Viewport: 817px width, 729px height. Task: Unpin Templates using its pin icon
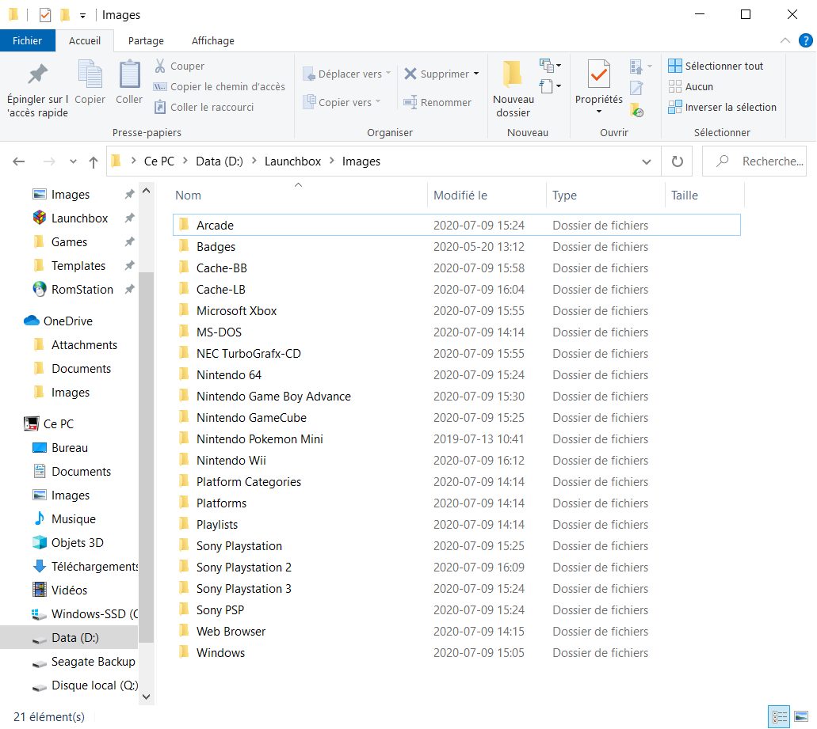(x=129, y=265)
